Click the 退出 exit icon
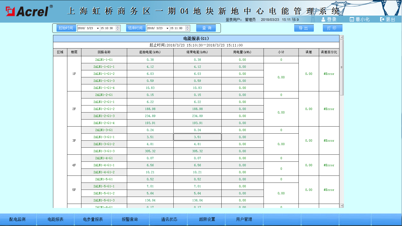The height and width of the screenshot is (226, 402). pos(382,19)
